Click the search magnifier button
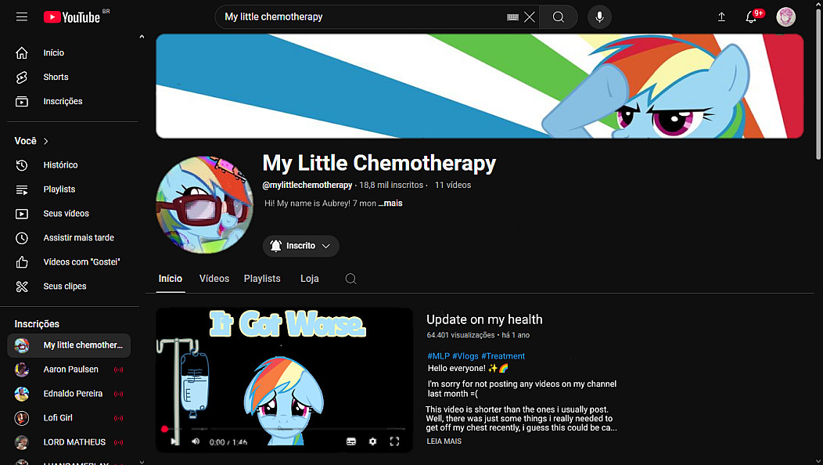 tap(559, 16)
